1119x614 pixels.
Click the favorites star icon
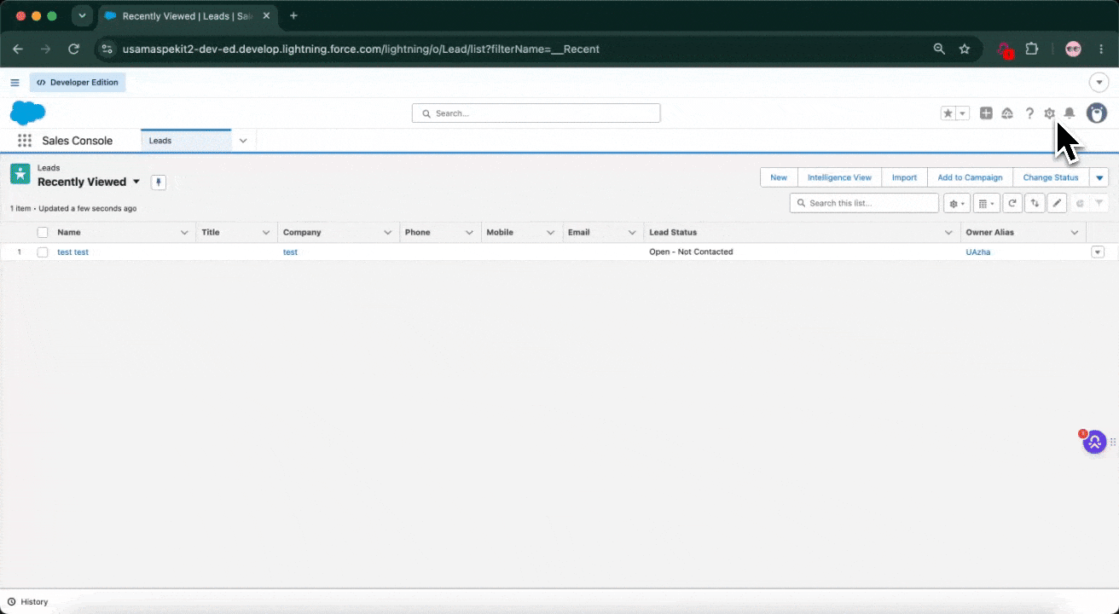pos(948,113)
